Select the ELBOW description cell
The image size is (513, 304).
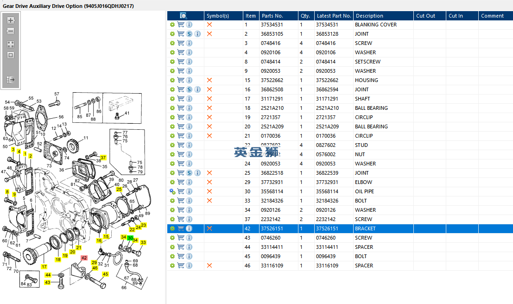pyautogui.click(x=363, y=182)
